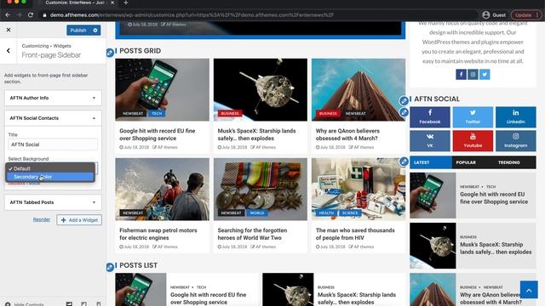Click the Title field containing AFTN Social
This screenshot has height=306, width=545.
tap(53, 144)
